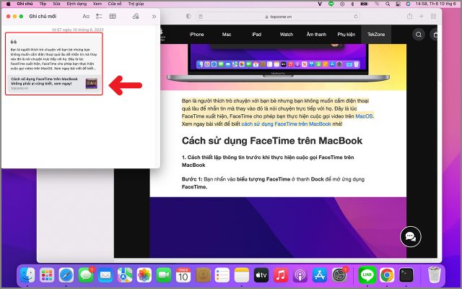Add a table to the note
The height and width of the screenshot is (289, 462).
[113, 15]
